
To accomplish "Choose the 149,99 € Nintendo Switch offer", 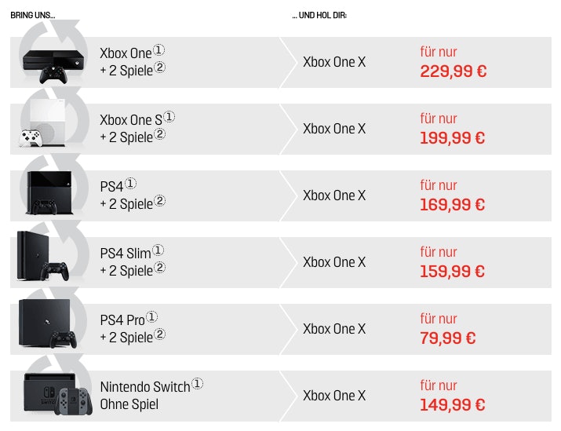I will click(x=453, y=405).
